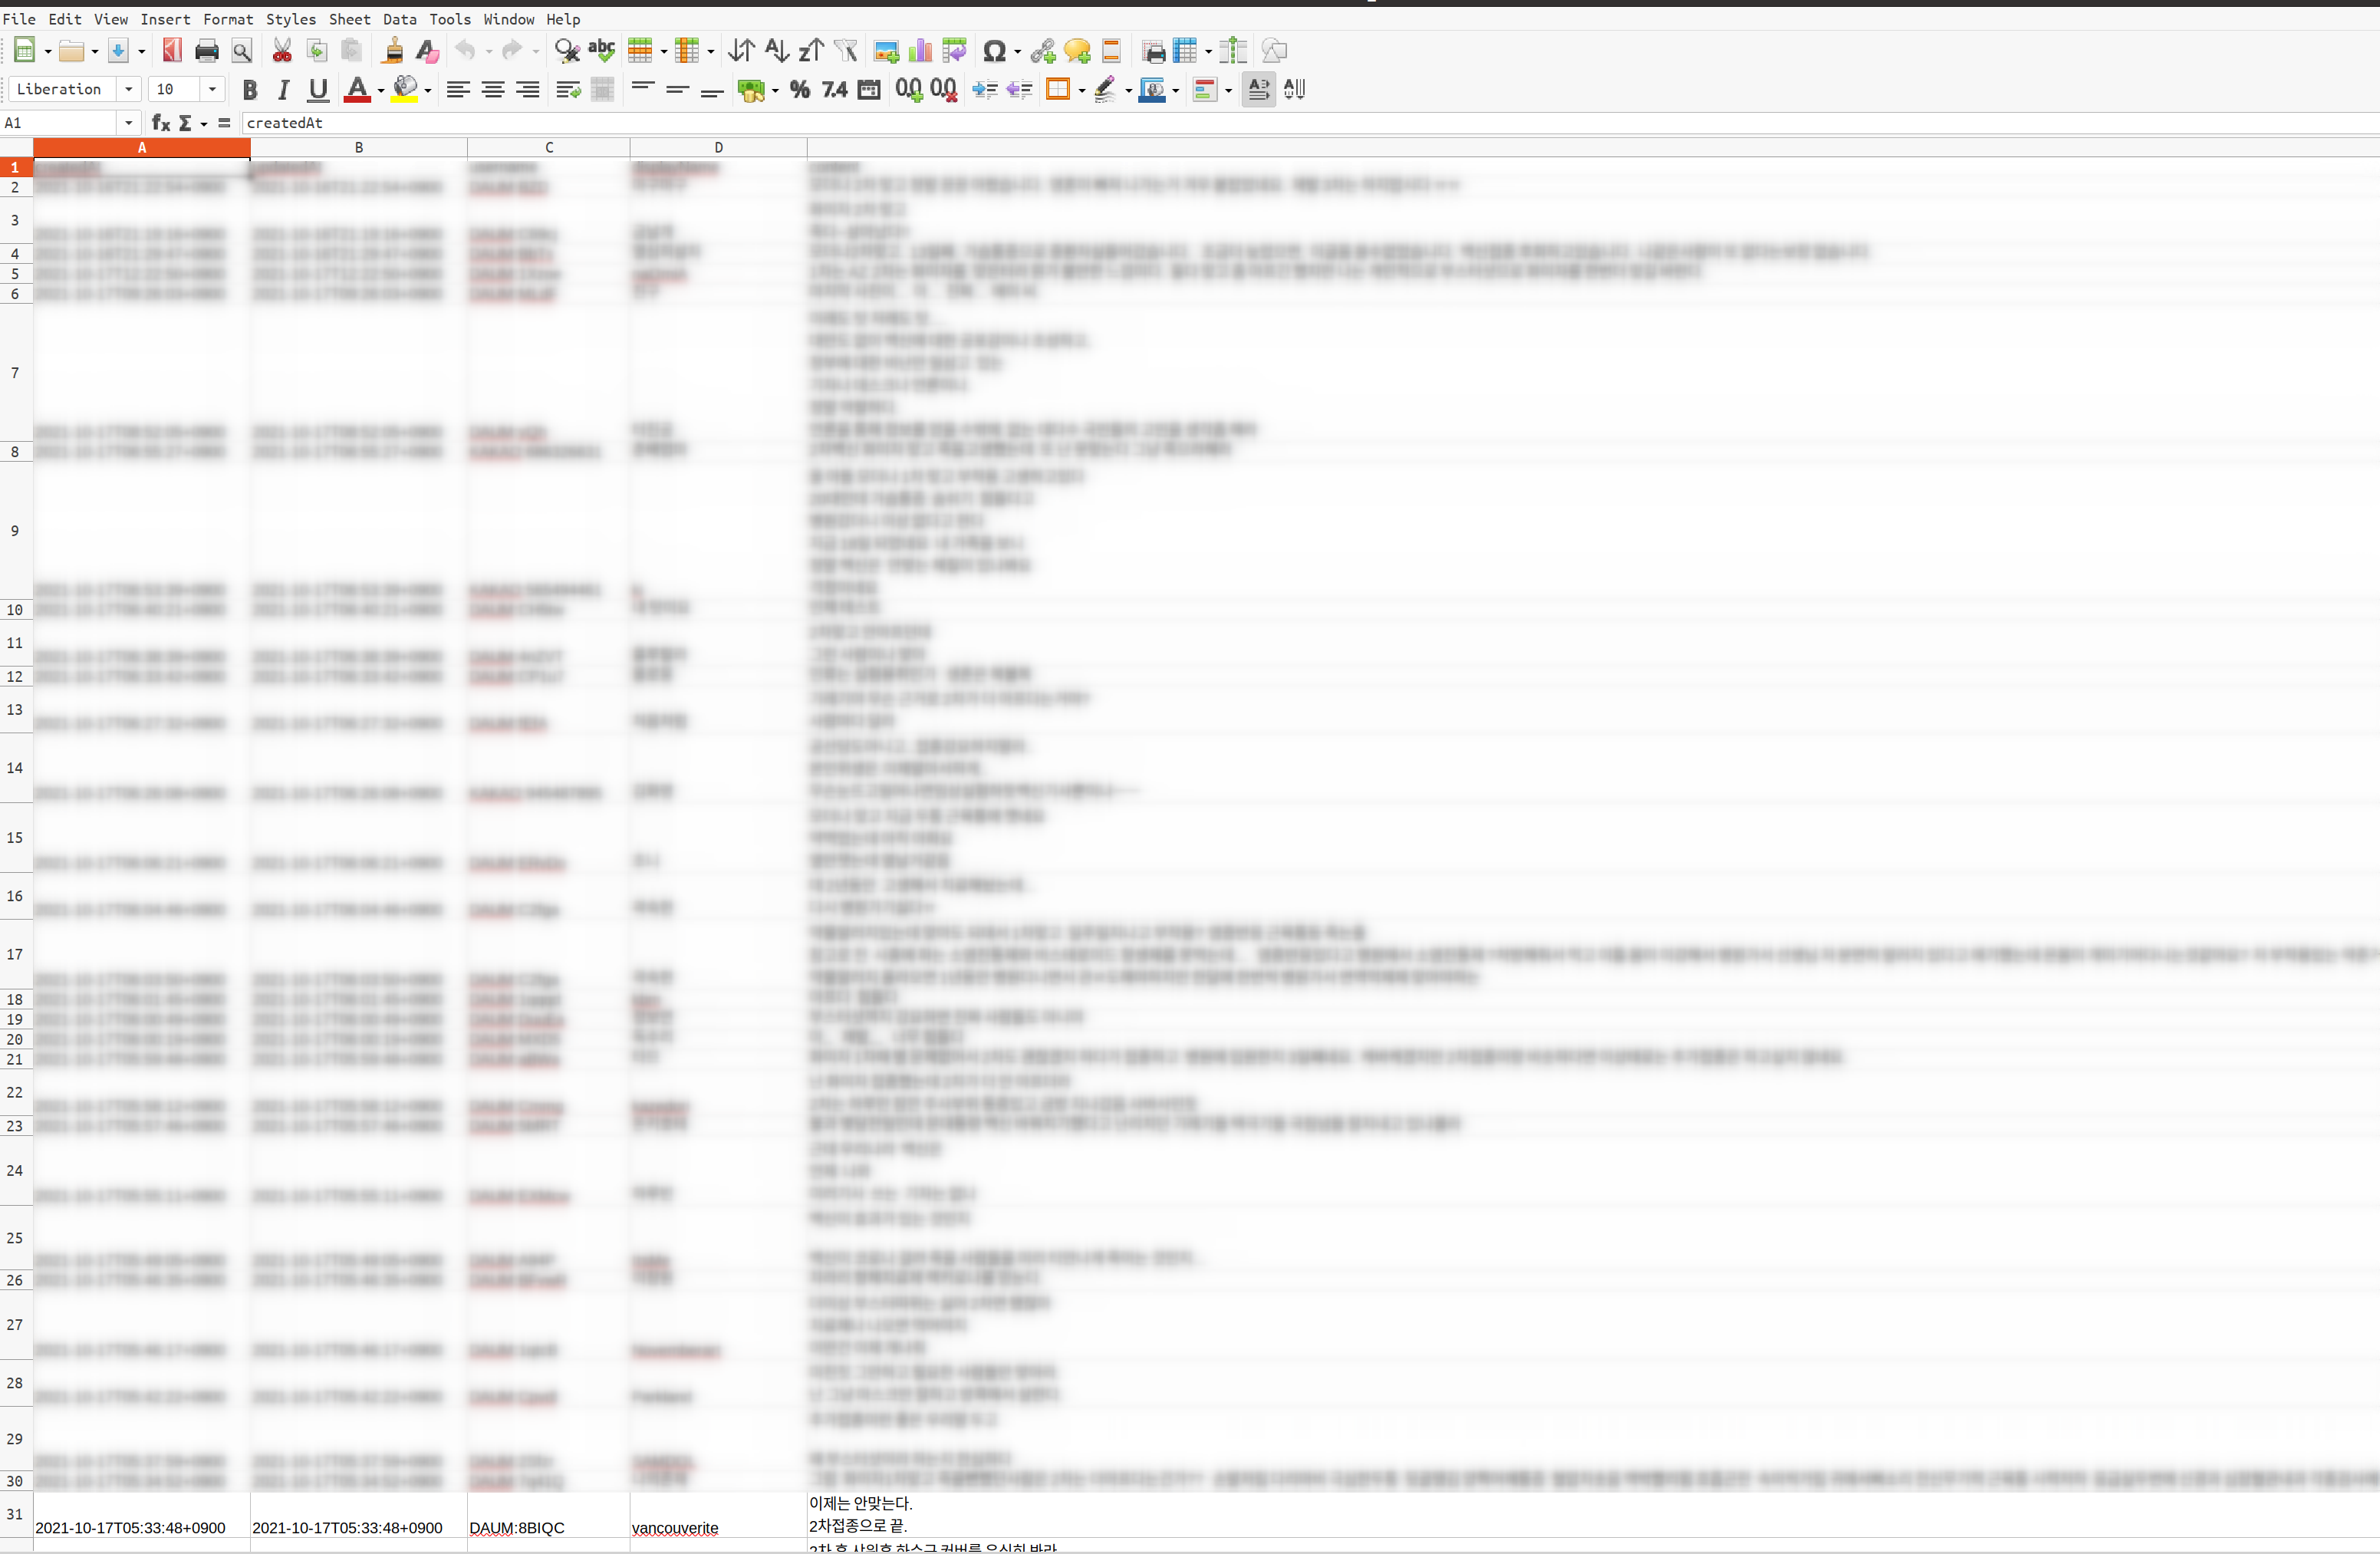Expand the font size dropdown
Screen dimensions: 2380x1554
(212, 90)
